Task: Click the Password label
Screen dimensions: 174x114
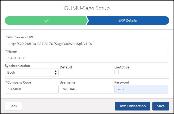Action: [x=122, y=82]
